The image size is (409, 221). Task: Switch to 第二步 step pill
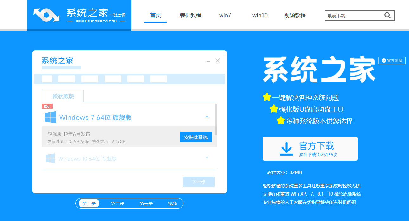118,204
